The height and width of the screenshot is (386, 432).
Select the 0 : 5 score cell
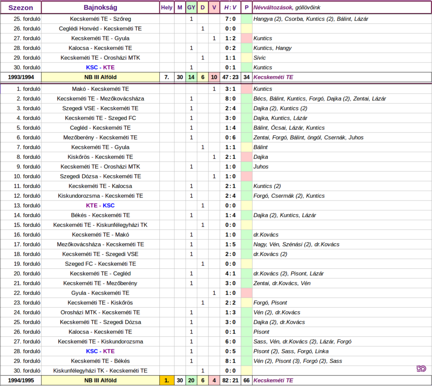(230, 351)
